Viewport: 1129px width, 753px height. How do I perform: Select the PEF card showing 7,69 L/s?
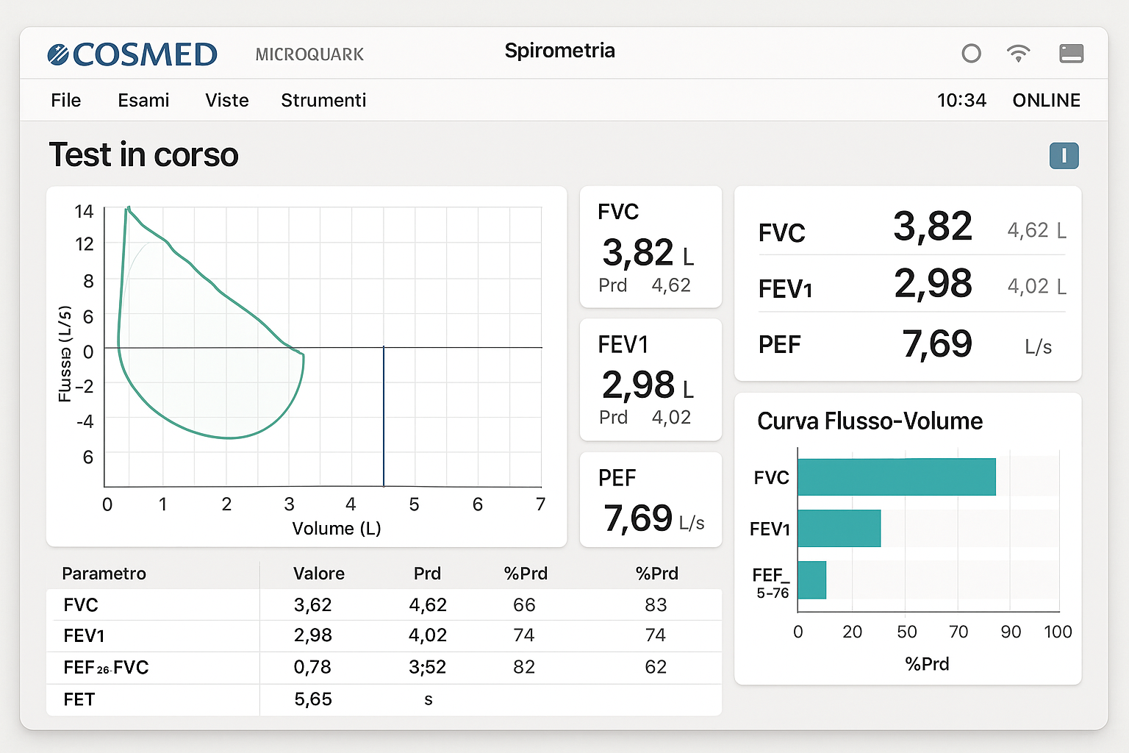(650, 500)
